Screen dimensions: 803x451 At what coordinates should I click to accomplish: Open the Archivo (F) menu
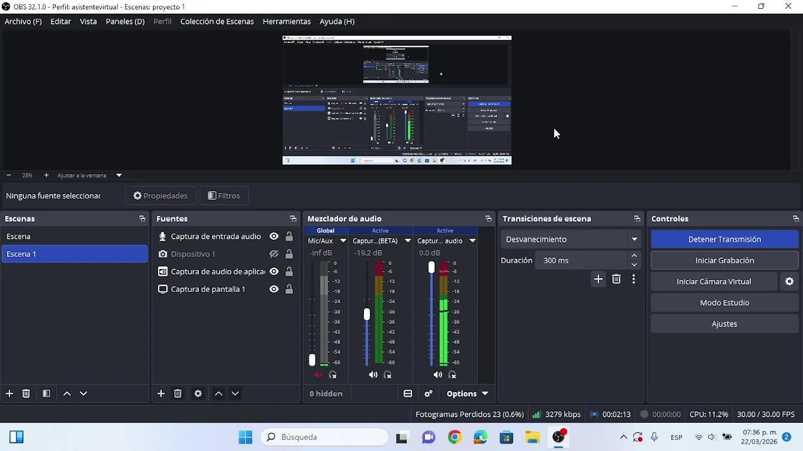[x=23, y=21]
